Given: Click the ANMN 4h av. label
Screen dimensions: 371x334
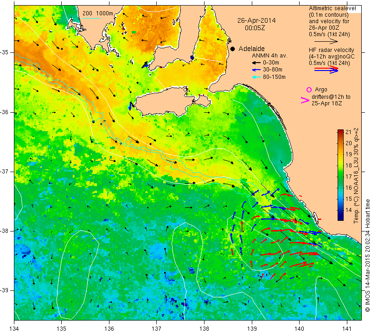Looking at the screenshot, I should coord(269,56).
